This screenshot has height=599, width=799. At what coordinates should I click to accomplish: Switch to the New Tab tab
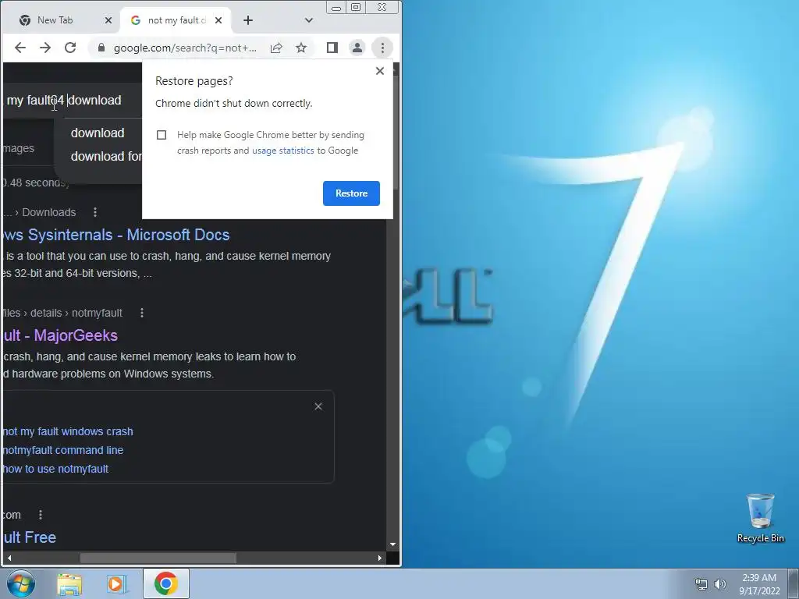[55, 20]
